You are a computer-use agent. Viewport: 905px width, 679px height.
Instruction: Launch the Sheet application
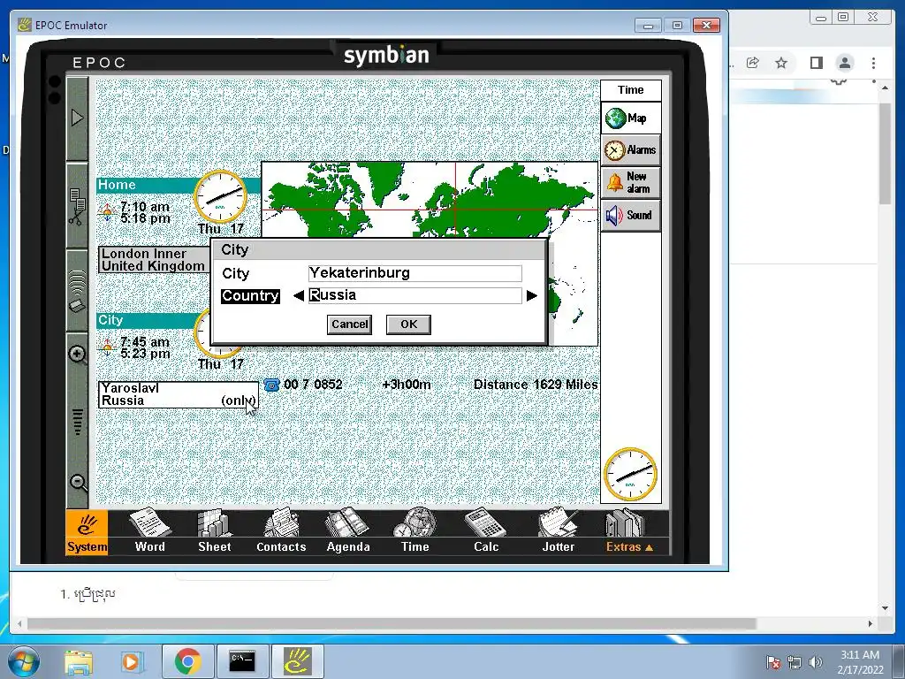[214, 532]
